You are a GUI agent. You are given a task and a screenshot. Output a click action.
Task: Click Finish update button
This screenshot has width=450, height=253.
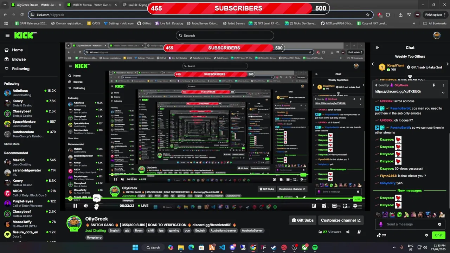coord(436,15)
